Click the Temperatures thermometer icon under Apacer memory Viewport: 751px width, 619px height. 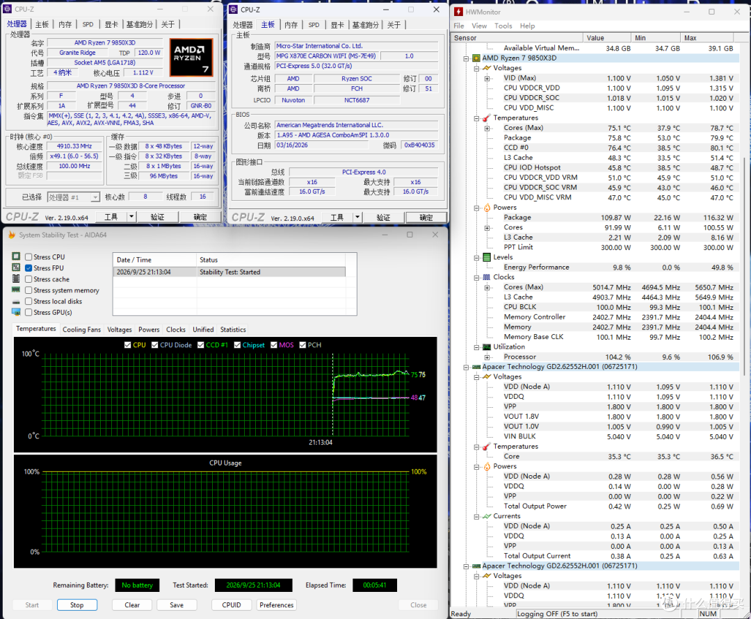[487, 446]
